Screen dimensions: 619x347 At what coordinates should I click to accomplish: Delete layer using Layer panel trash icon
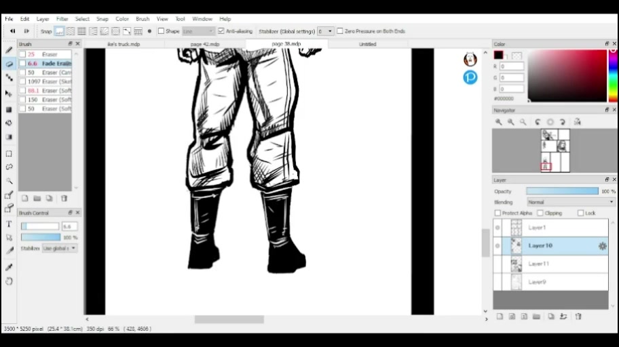578,317
